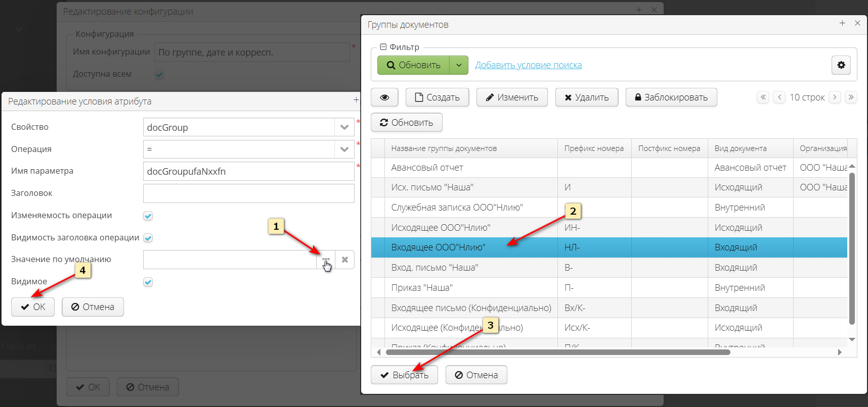Open lookup ellipsis for default value

coord(326,260)
